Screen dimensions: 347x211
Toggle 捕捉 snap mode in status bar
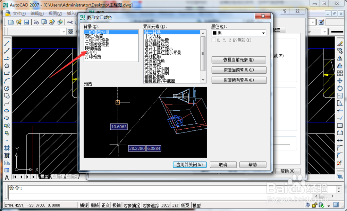84,205
